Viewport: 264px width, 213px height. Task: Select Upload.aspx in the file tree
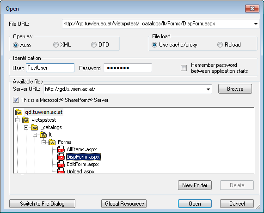pos(80,171)
